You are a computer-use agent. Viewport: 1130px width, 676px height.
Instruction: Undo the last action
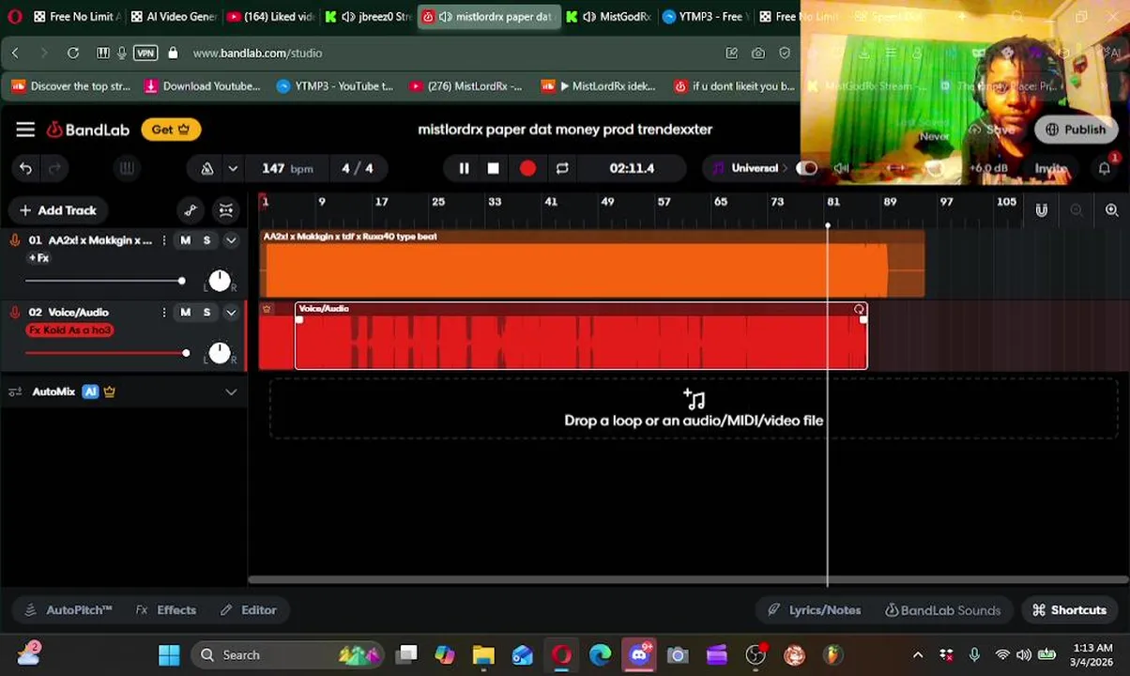click(x=25, y=168)
